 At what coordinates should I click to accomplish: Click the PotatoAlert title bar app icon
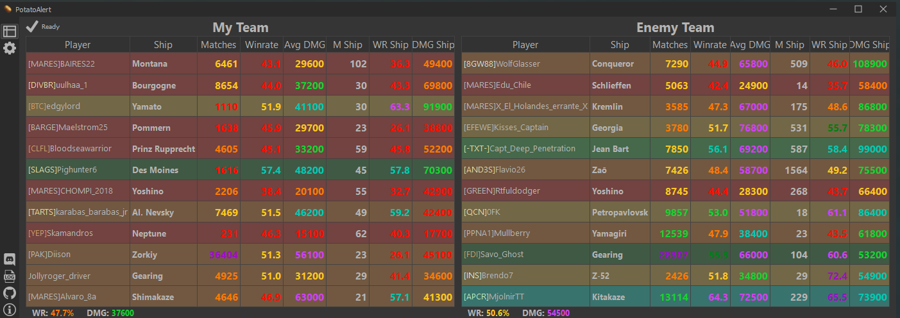coord(8,9)
